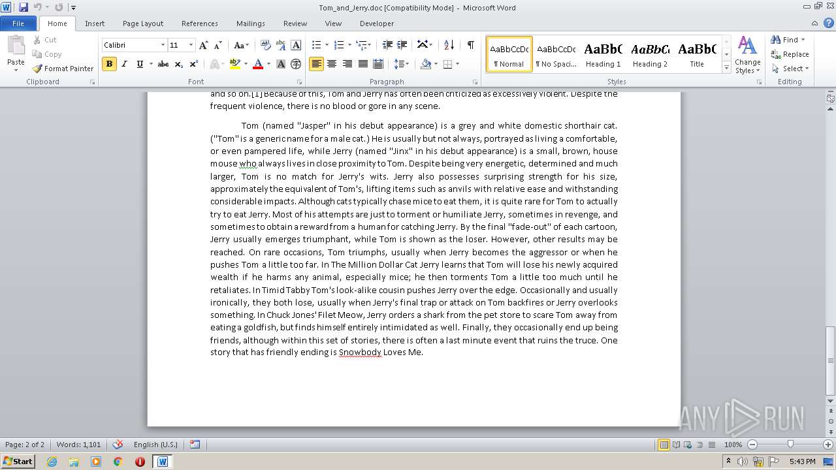Align text left
Viewport: 836px width, 470px height.
click(316, 64)
